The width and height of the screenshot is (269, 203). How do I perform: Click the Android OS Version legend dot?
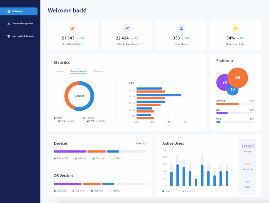tap(55, 191)
